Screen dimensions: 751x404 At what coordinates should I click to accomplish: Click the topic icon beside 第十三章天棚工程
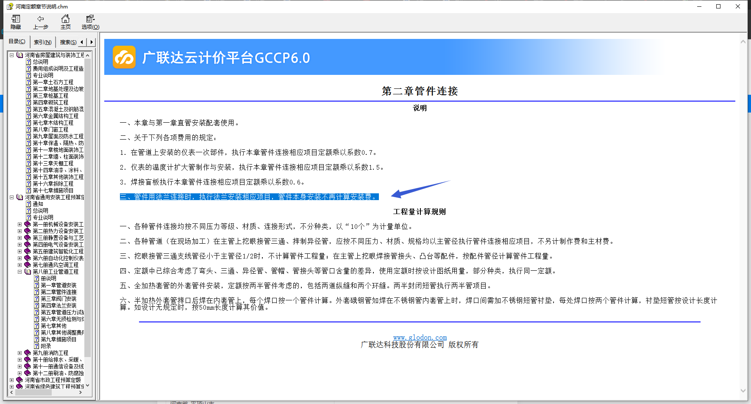29,163
